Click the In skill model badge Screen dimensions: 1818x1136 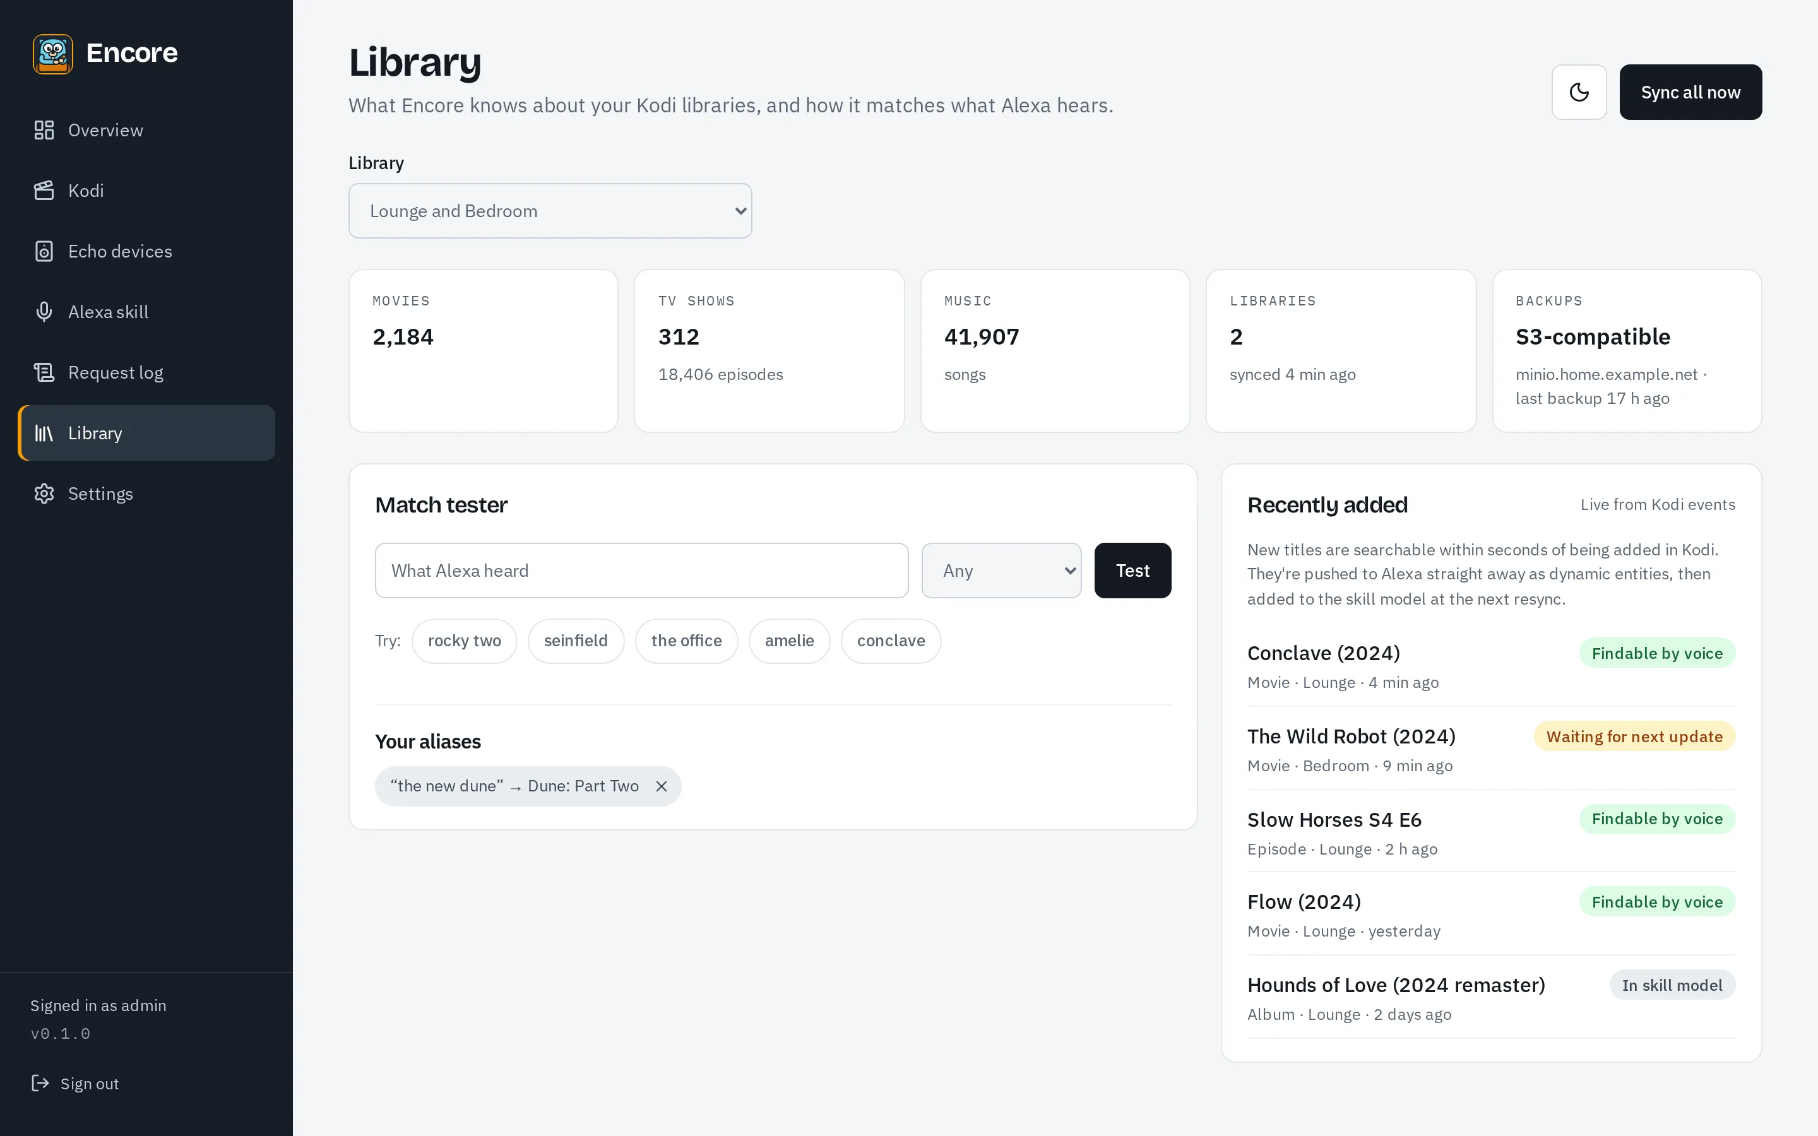pos(1672,985)
